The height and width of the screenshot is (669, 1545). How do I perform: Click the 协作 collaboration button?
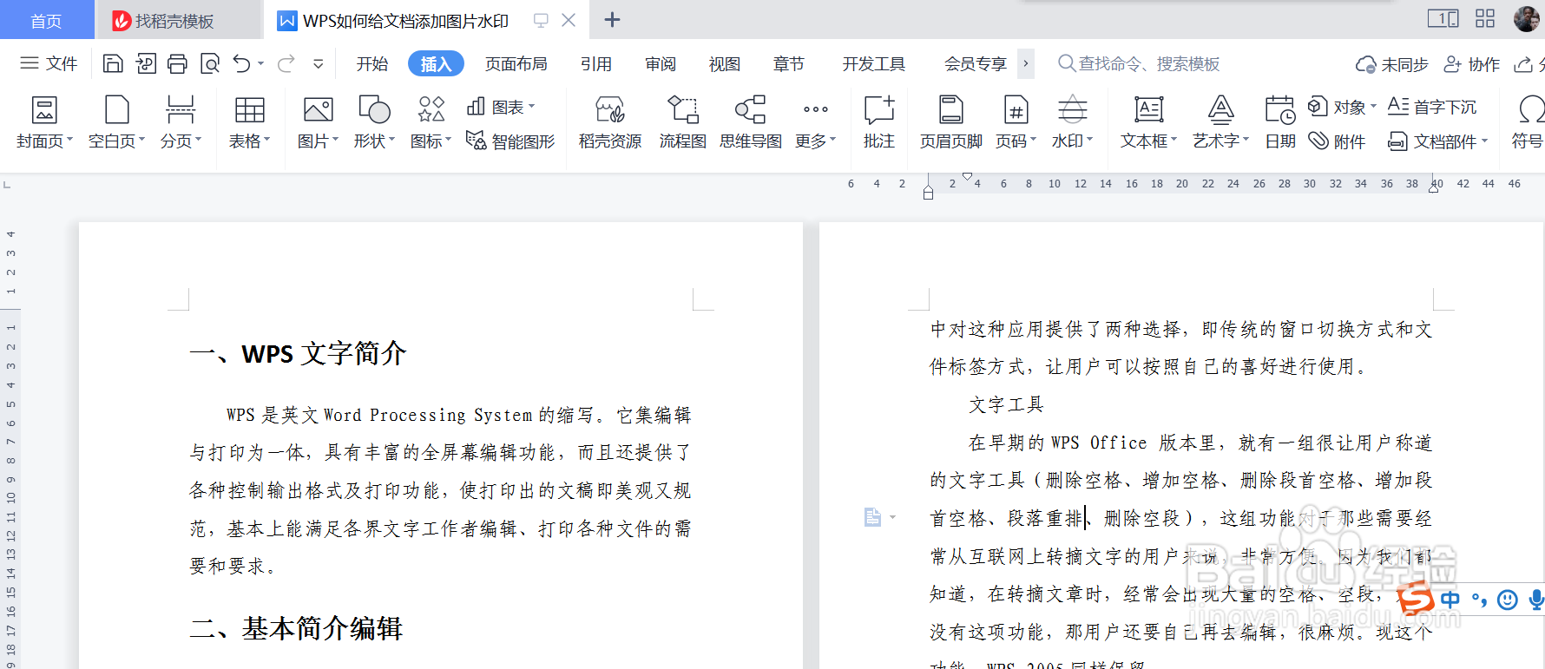tap(1471, 64)
